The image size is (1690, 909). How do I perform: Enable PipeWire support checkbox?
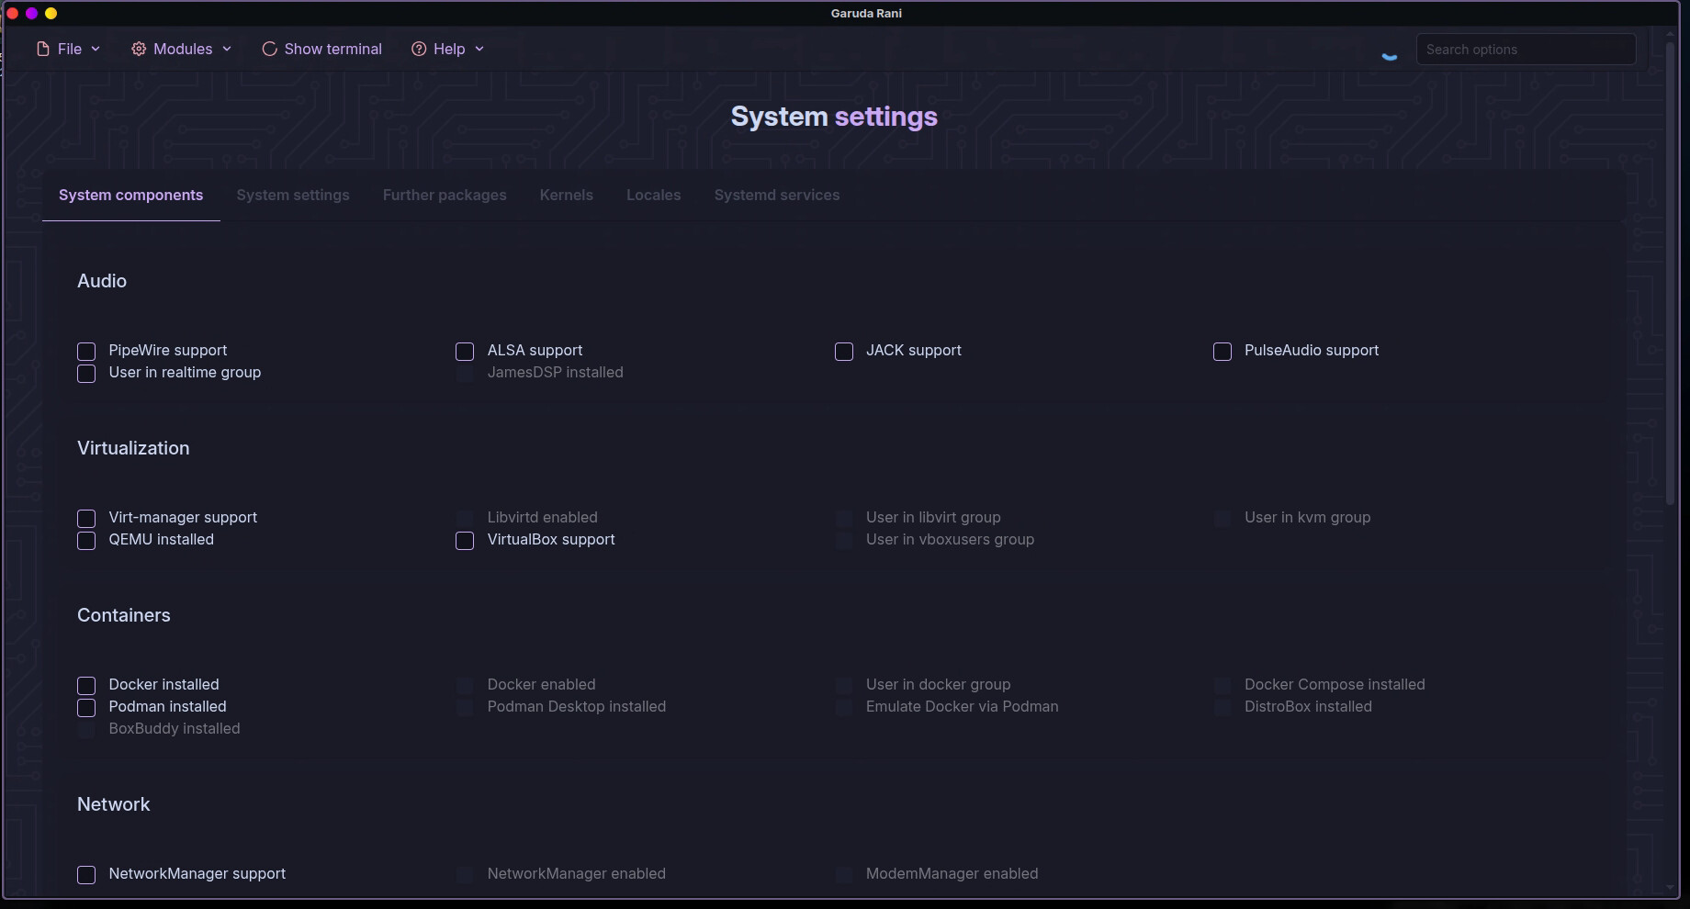coord(86,352)
